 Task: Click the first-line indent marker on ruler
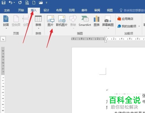[x=106, y=37]
